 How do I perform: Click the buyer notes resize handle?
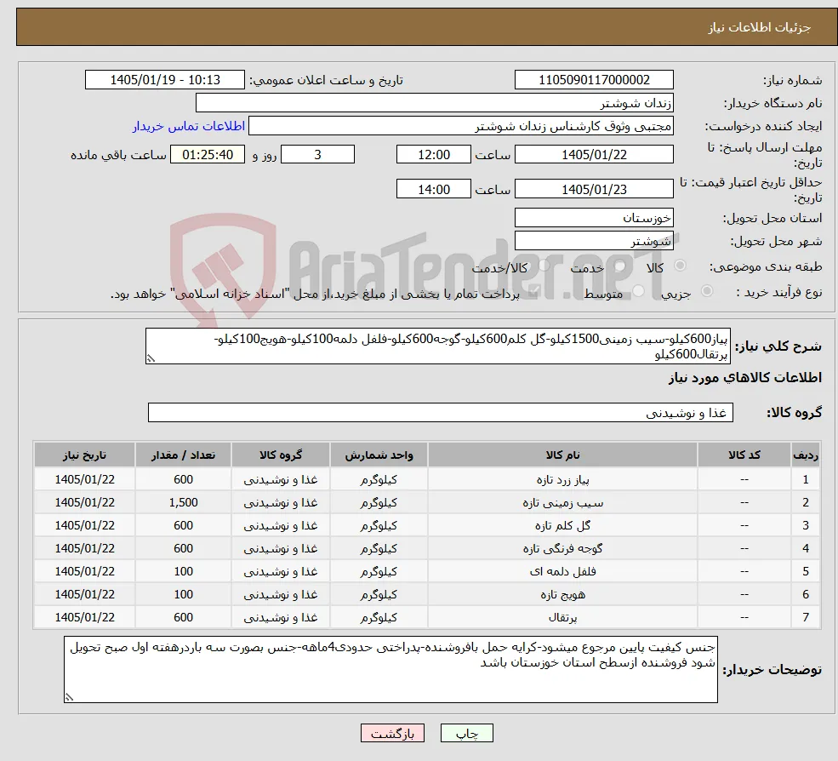tap(69, 697)
